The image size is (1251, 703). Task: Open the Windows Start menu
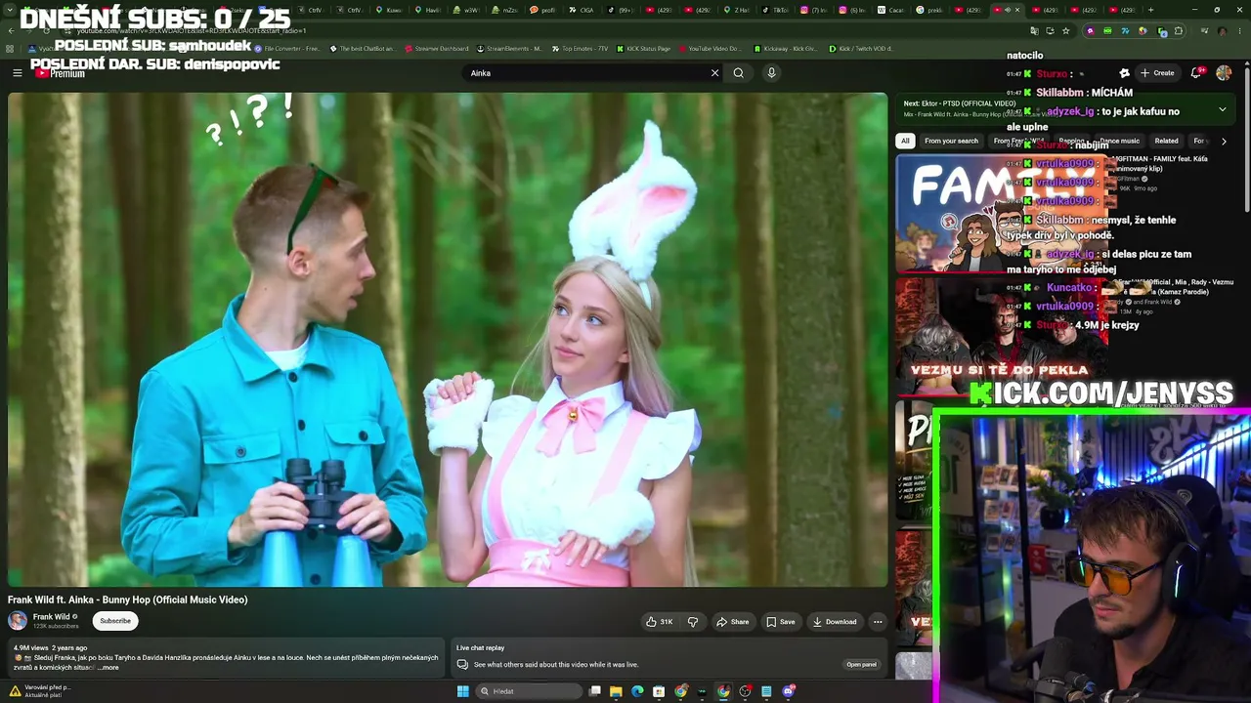[x=463, y=691]
